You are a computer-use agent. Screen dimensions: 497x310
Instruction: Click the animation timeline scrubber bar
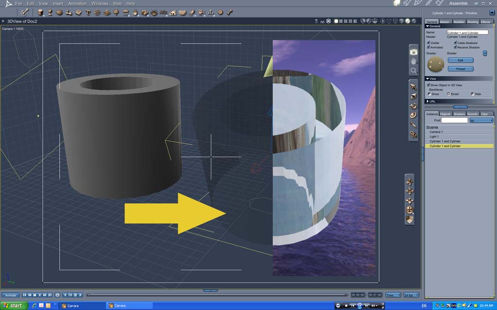[217, 295]
